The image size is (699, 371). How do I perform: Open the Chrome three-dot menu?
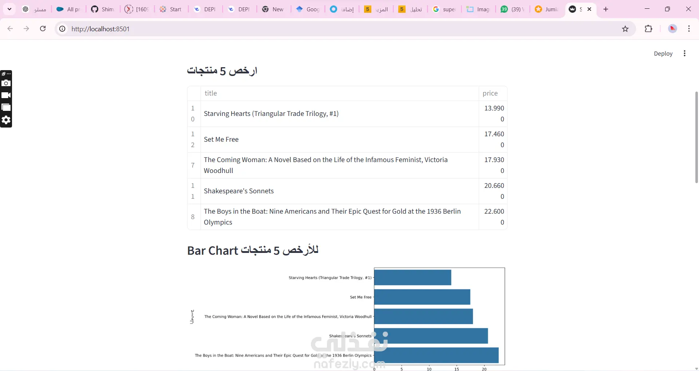click(x=689, y=29)
